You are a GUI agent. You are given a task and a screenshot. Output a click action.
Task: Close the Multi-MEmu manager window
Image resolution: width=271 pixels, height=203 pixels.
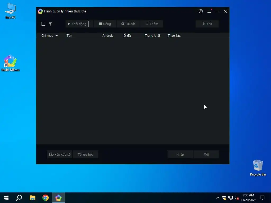click(225, 11)
